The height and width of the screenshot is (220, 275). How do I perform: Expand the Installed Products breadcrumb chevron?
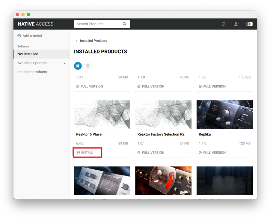[77, 41]
